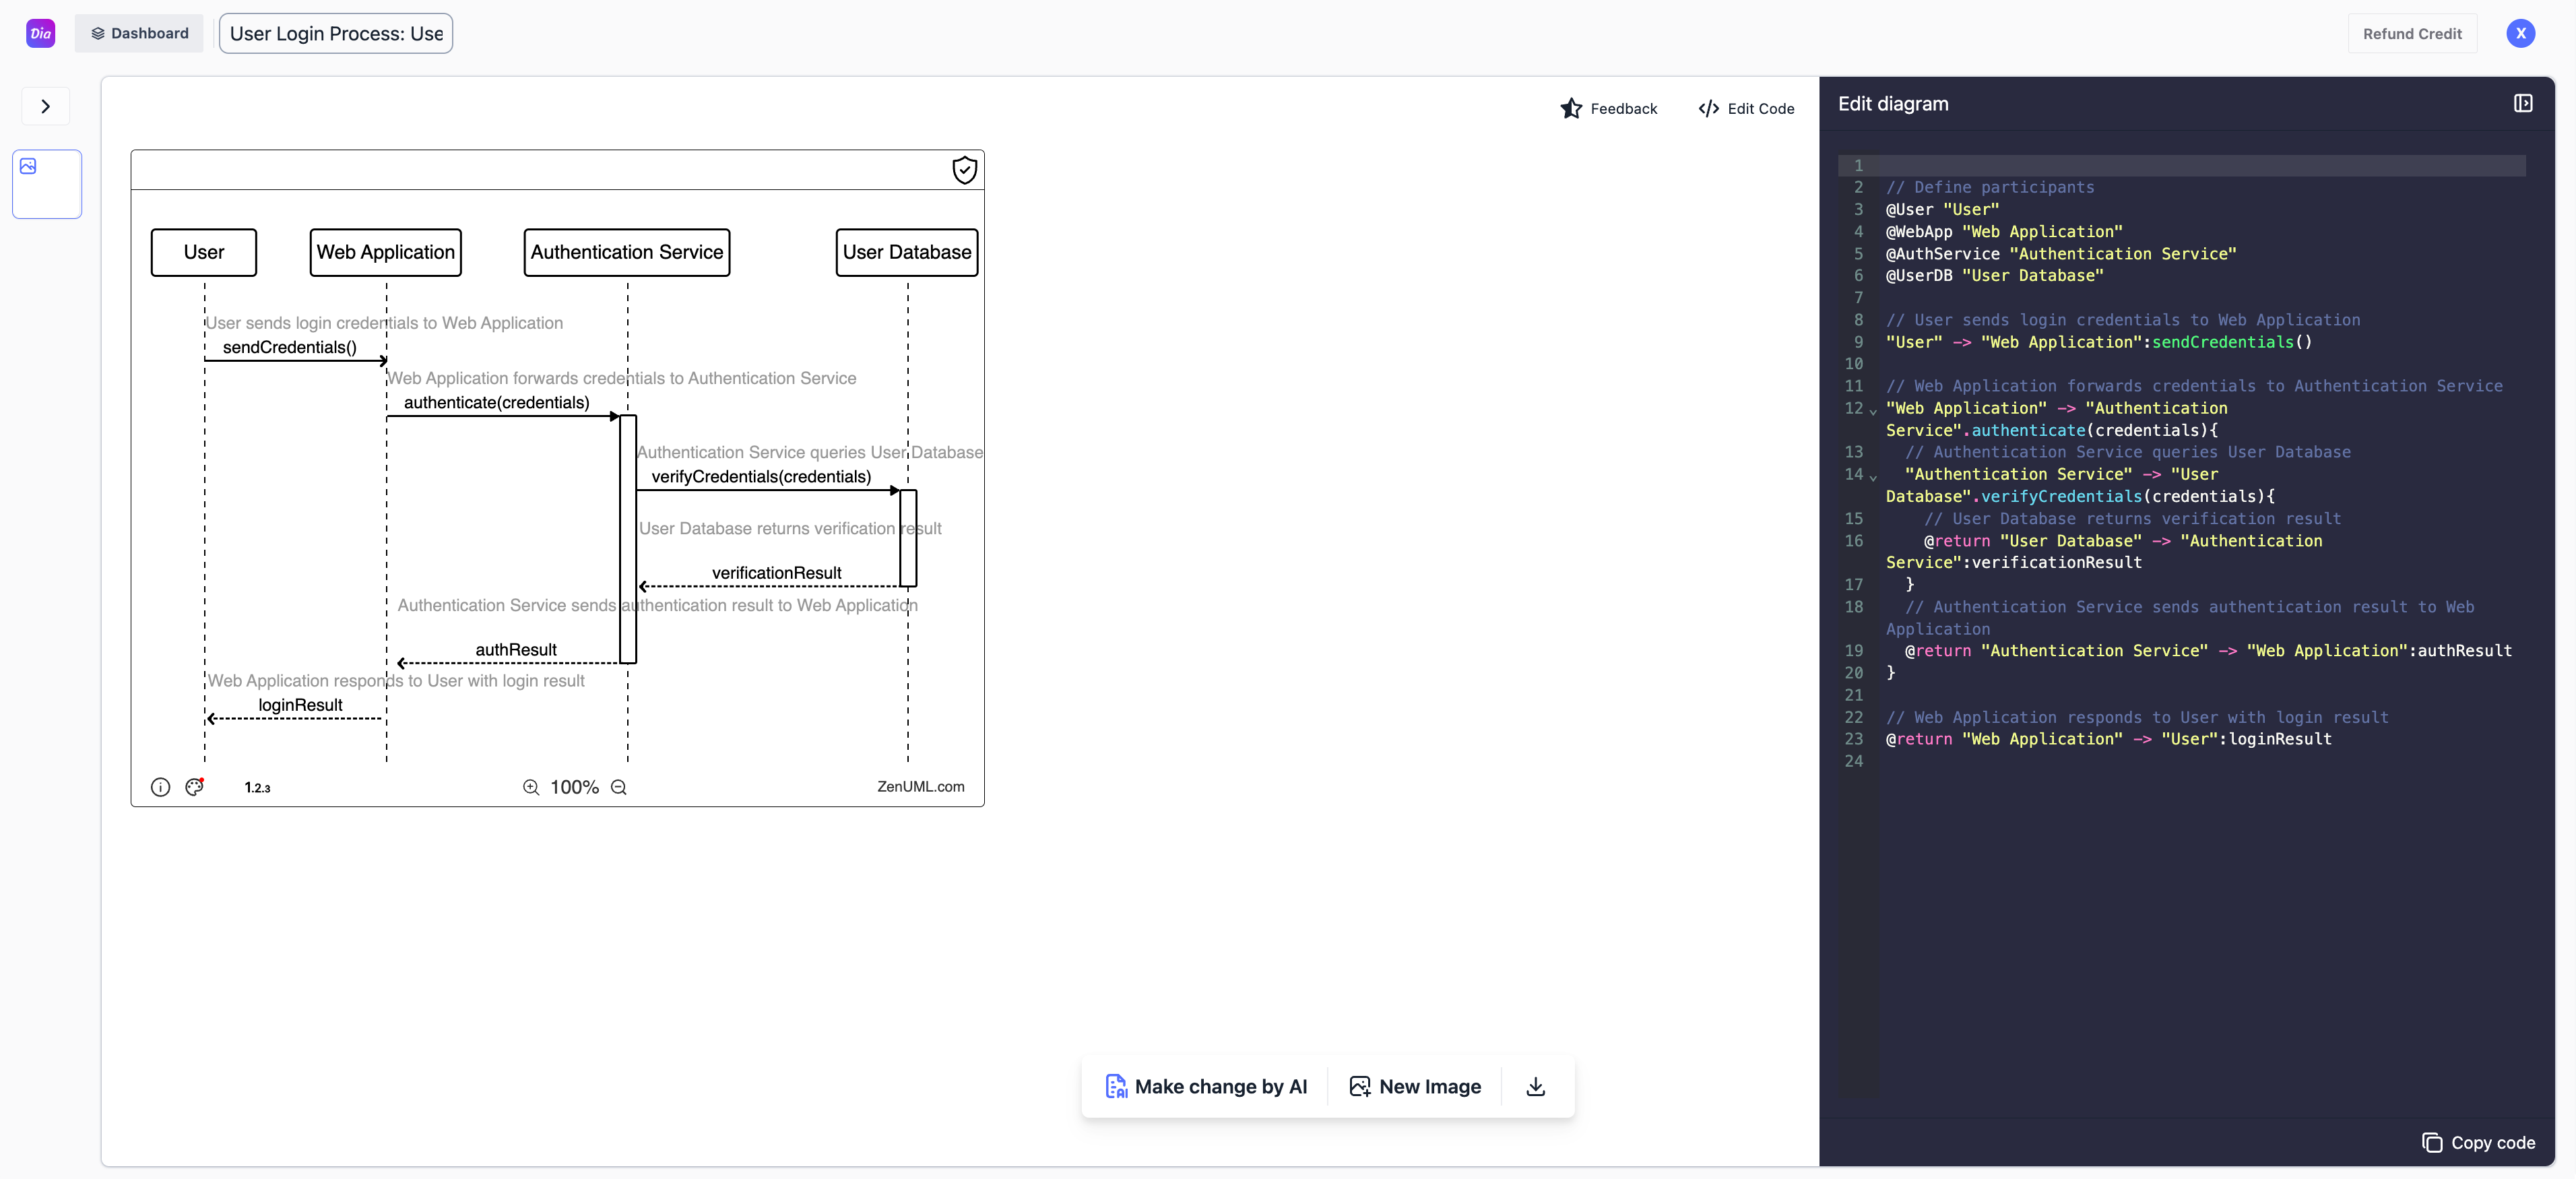Click the info icon on the diagram canvas
Viewport: 2576px width, 1179px height.
160,787
